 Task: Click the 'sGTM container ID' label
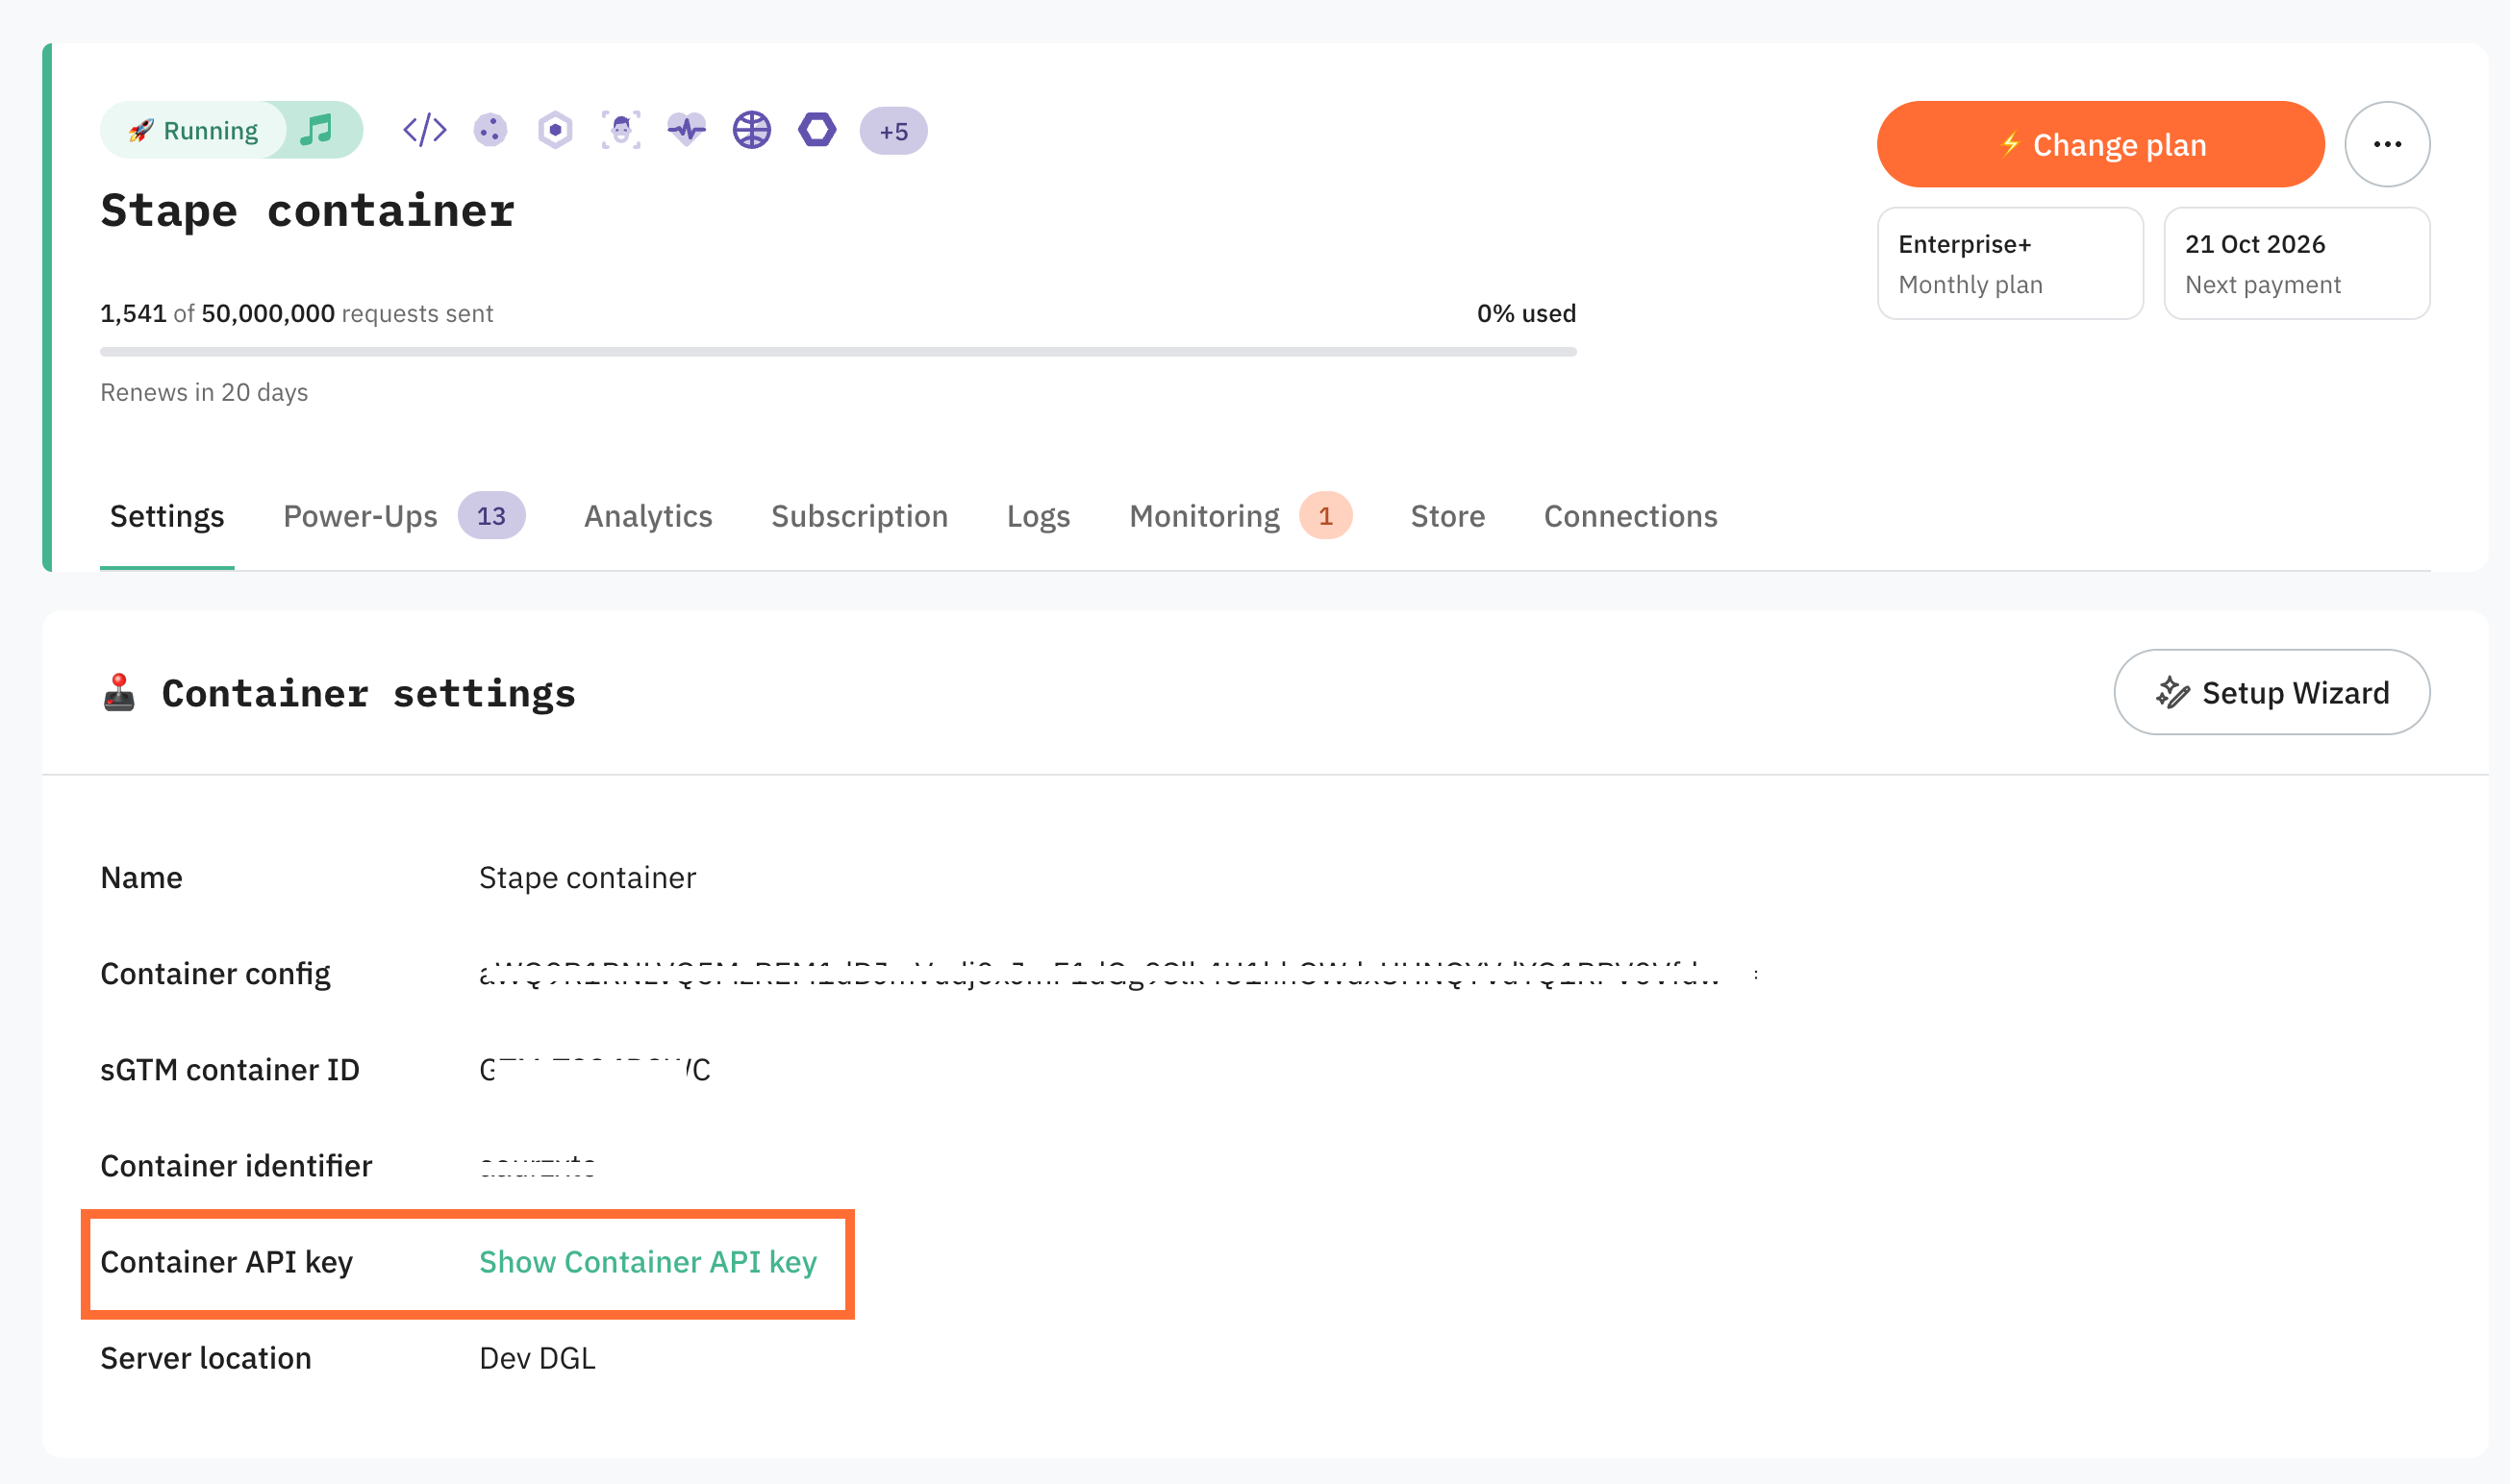(x=230, y=1070)
